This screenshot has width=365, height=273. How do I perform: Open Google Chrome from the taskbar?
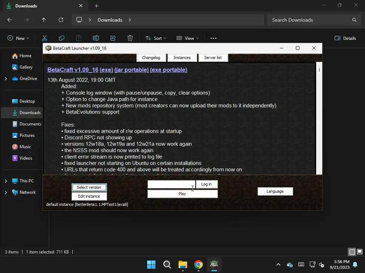click(198, 264)
